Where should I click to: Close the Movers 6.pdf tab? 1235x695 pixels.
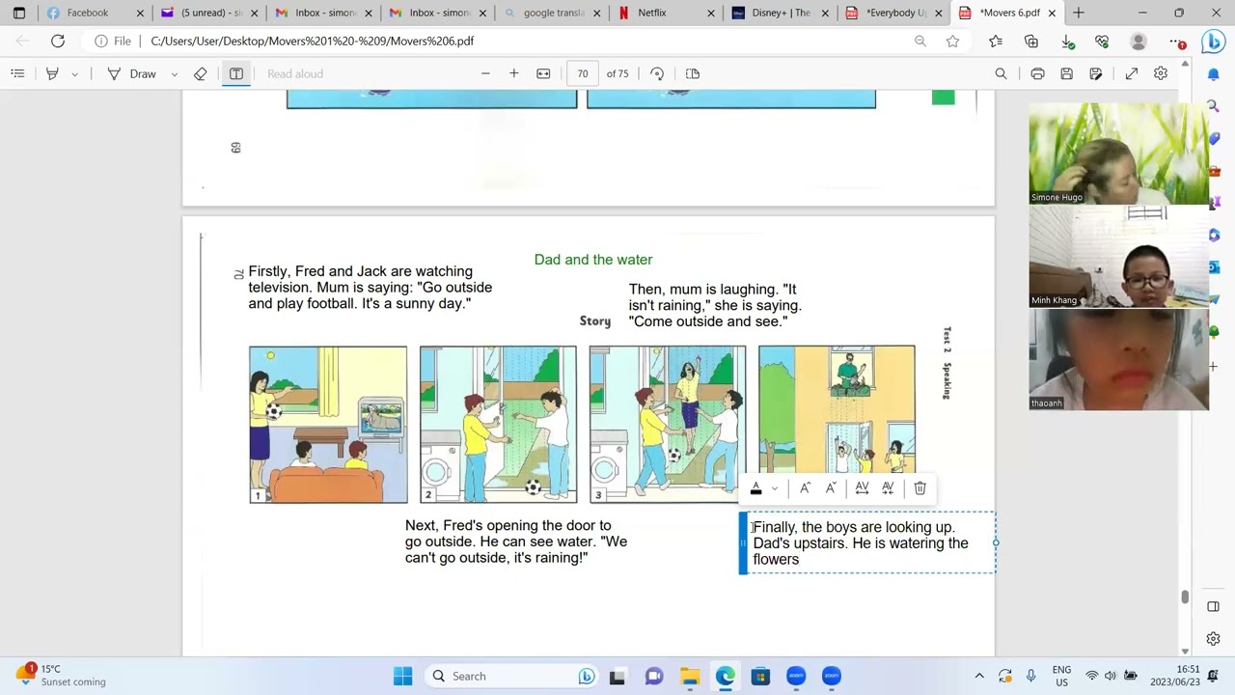pyautogui.click(x=1053, y=13)
